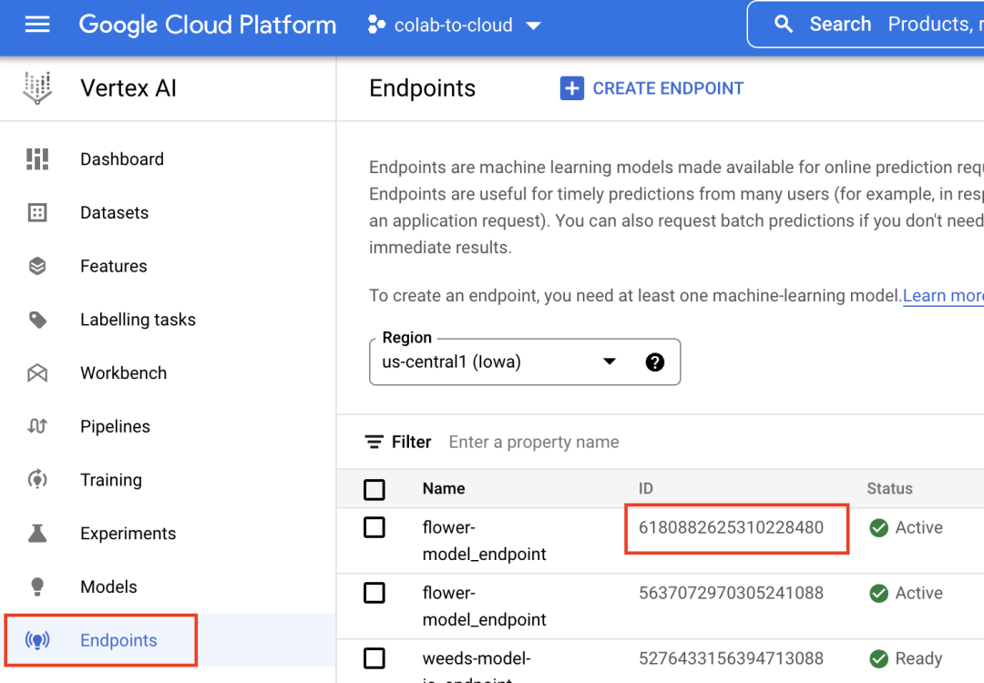984x683 pixels.
Task: Check the box for endpoint ID 6180882625310228480
Action: pos(374,527)
